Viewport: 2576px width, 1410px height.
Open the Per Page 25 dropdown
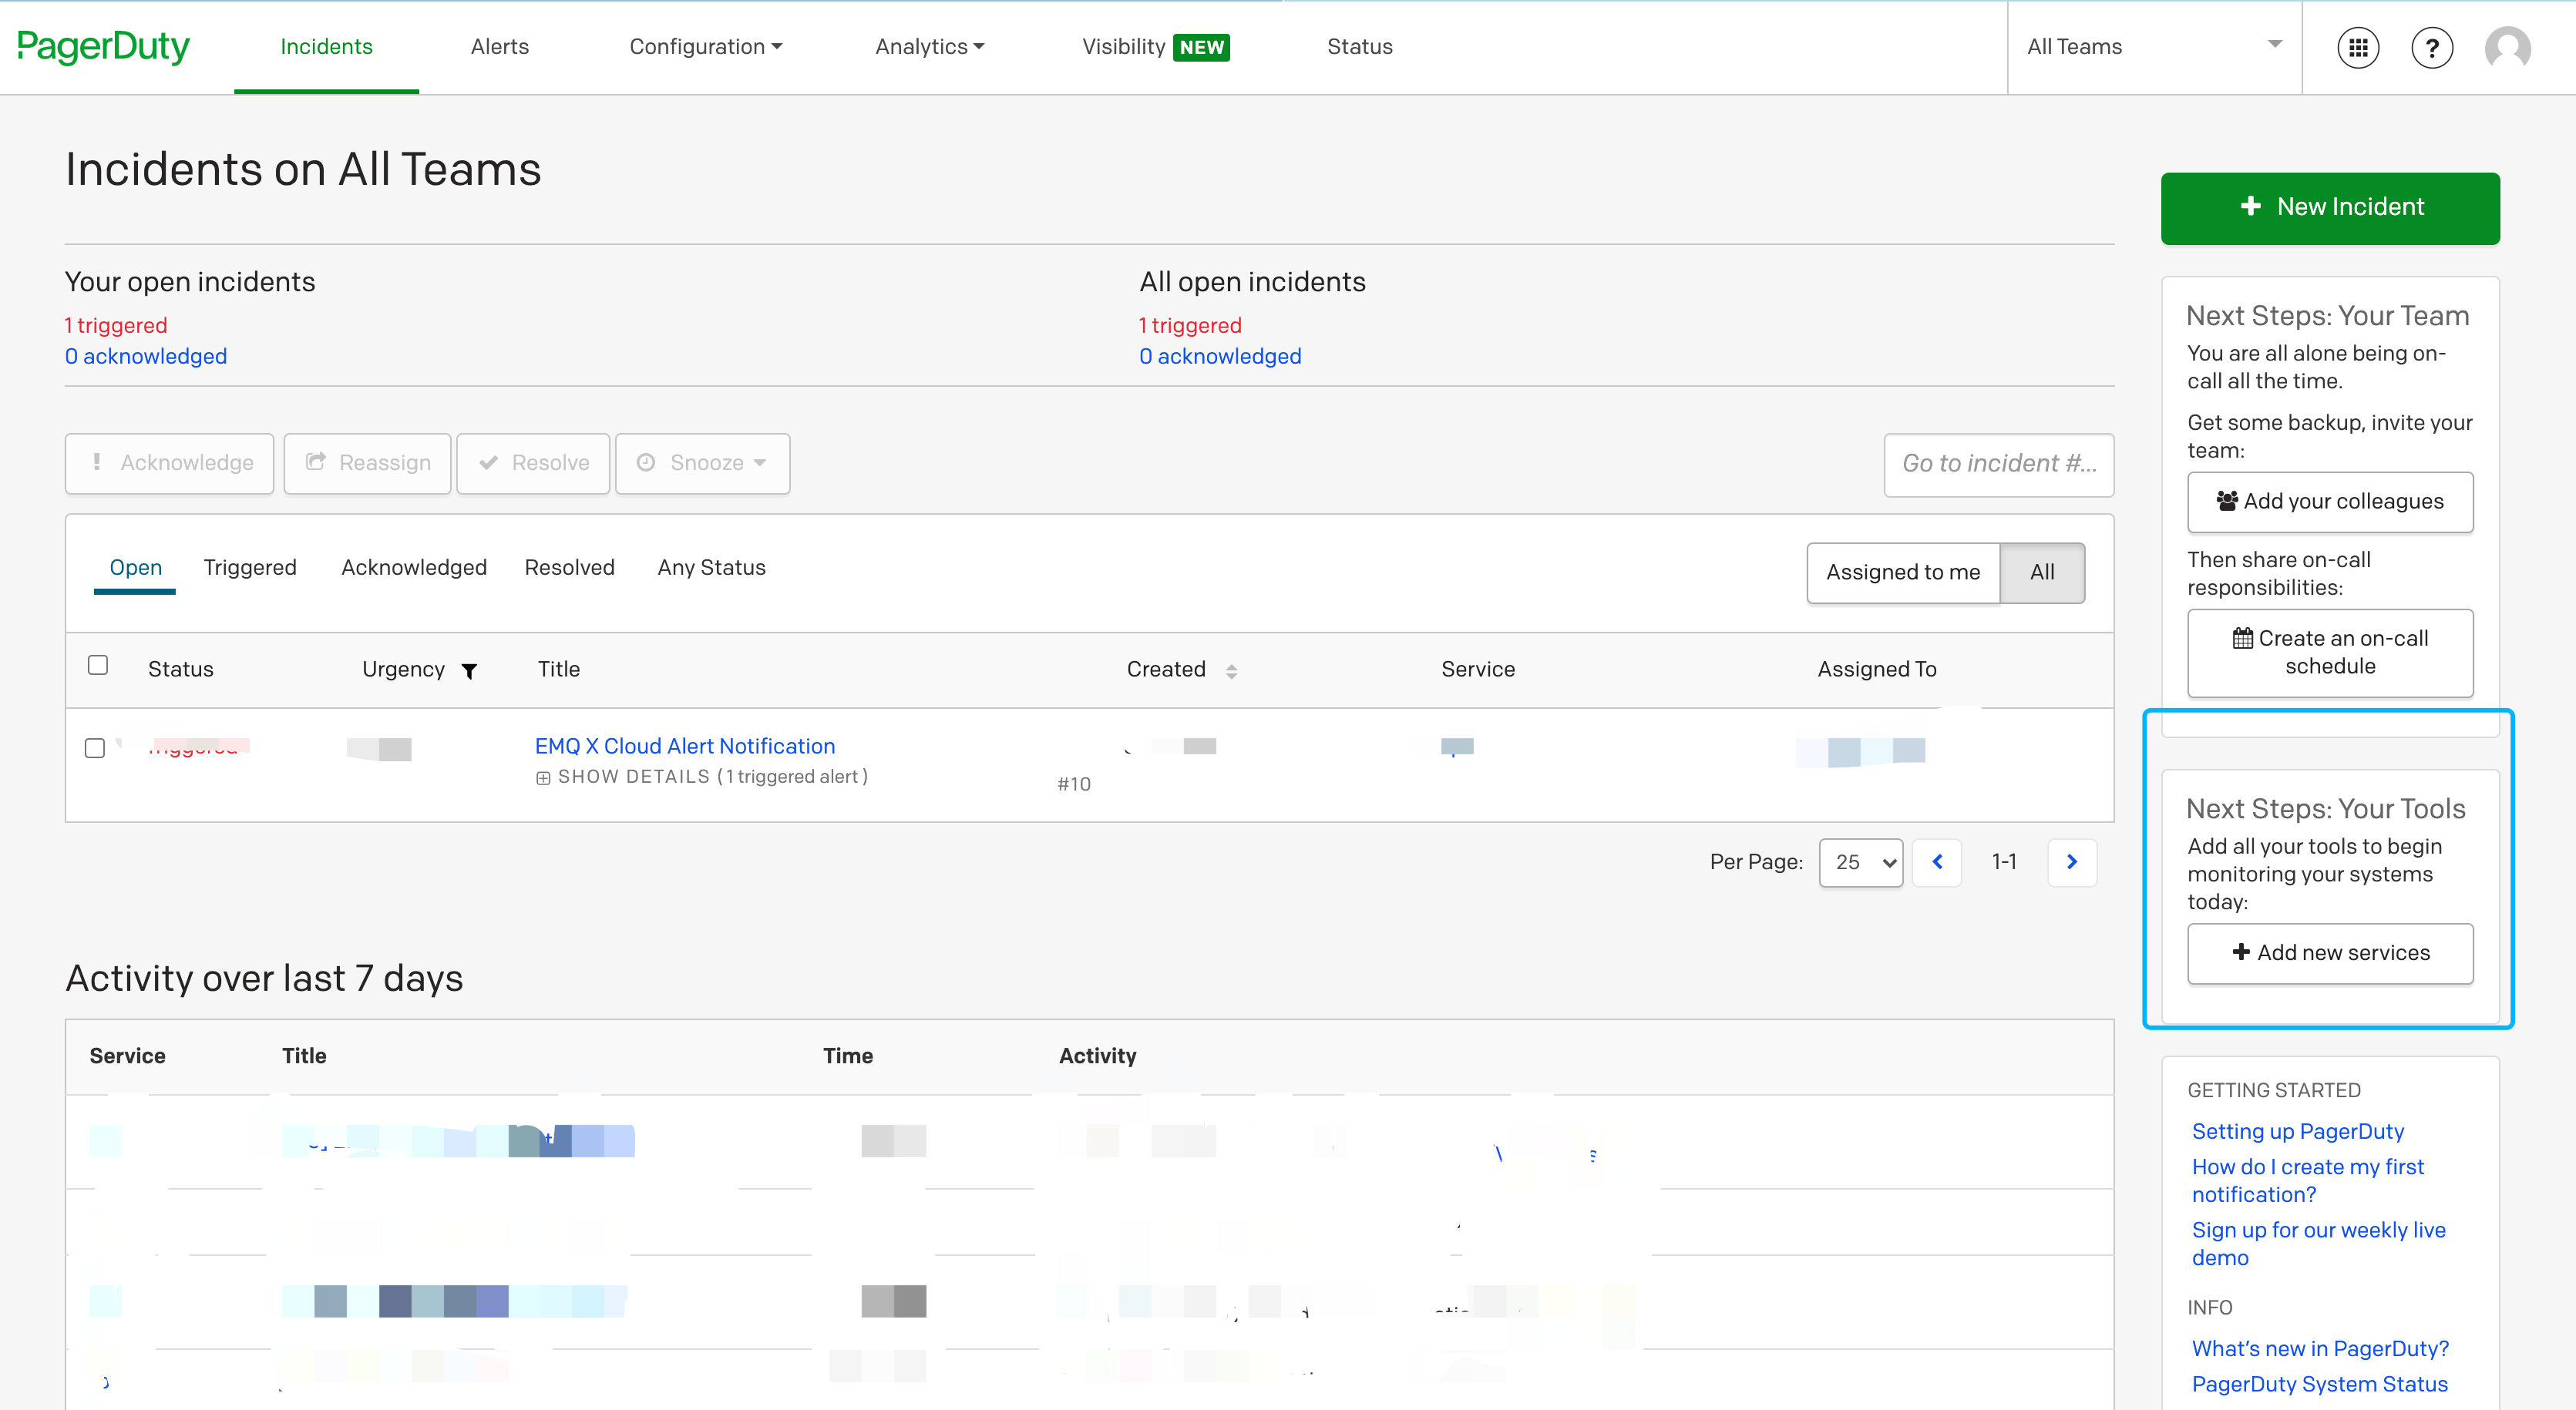1860,861
